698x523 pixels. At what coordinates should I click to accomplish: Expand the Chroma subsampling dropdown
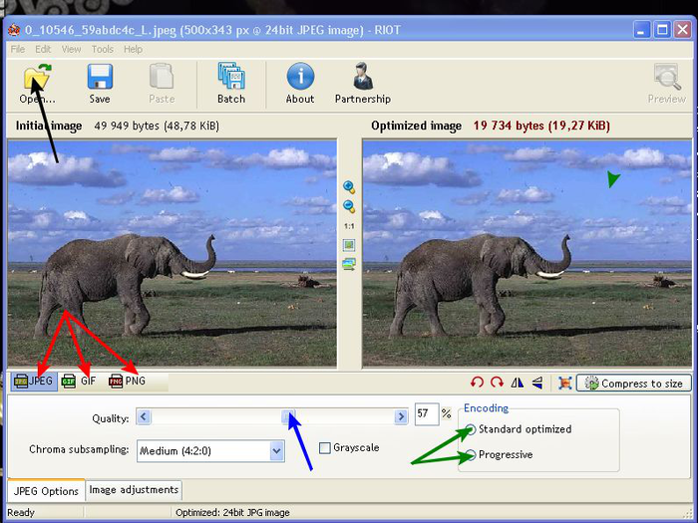(276, 451)
